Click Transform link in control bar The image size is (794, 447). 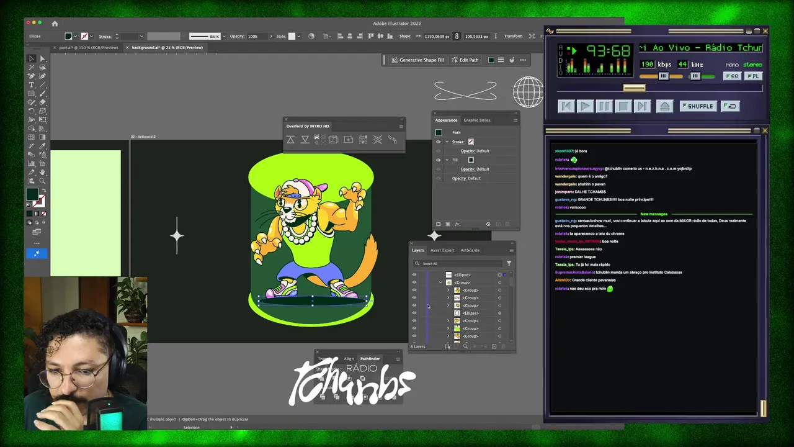[x=513, y=36]
